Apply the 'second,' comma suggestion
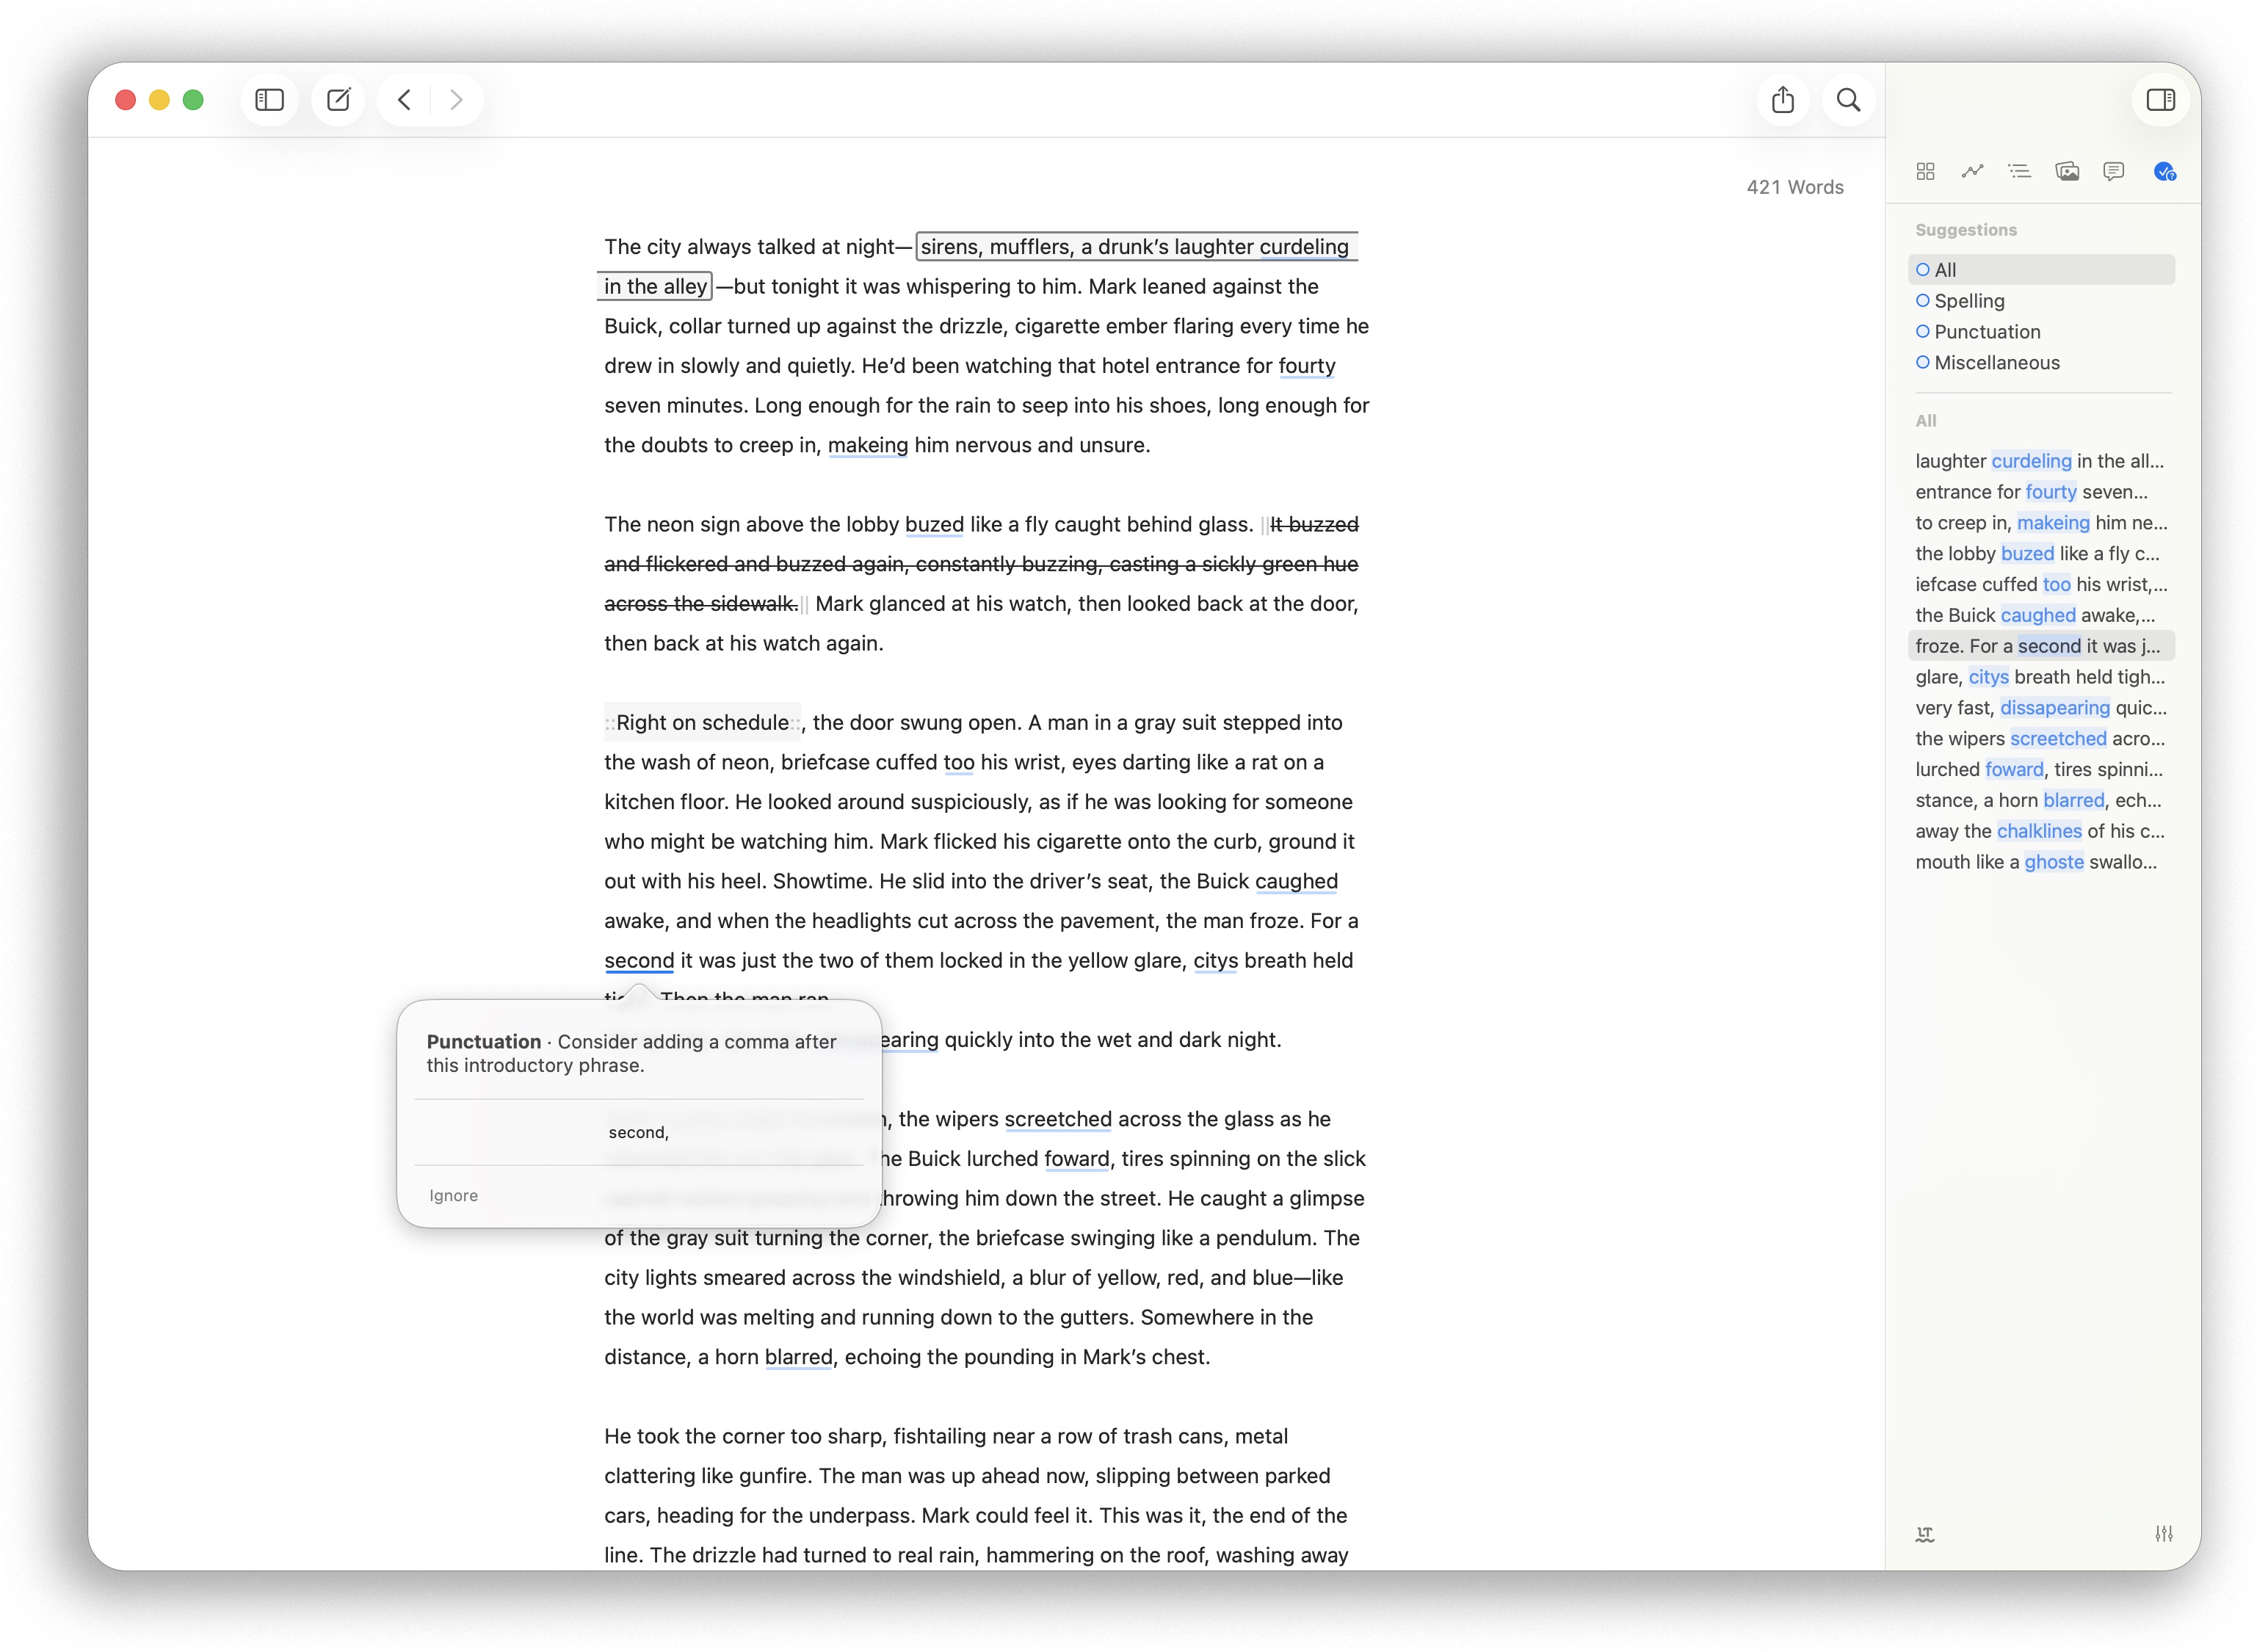Image resolution: width=2257 pixels, height=1652 pixels. (x=638, y=1132)
